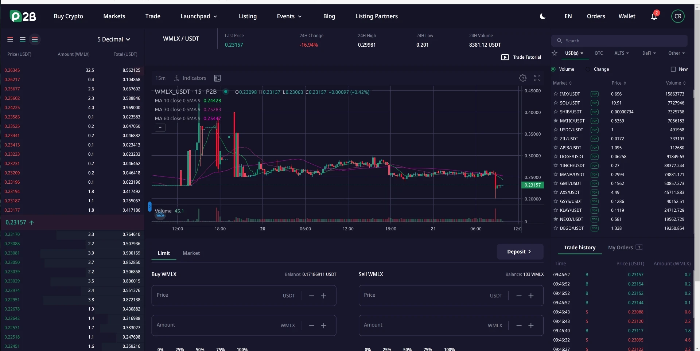Favorite the SOL/USDT pair star
Image resolution: width=700 pixels, height=351 pixels.
click(556, 103)
